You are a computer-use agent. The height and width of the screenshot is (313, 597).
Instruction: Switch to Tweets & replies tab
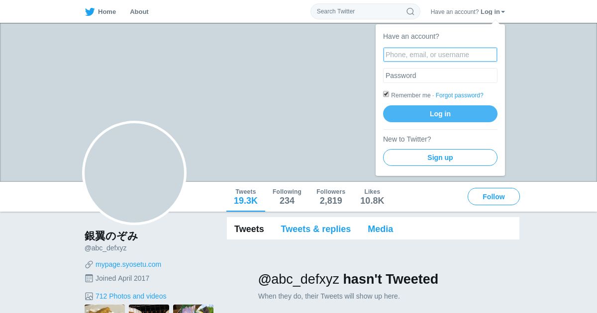(x=315, y=229)
